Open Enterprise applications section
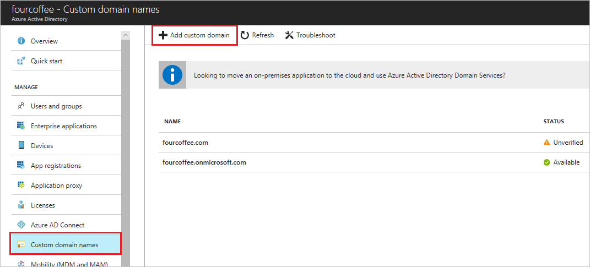 (66, 126)
